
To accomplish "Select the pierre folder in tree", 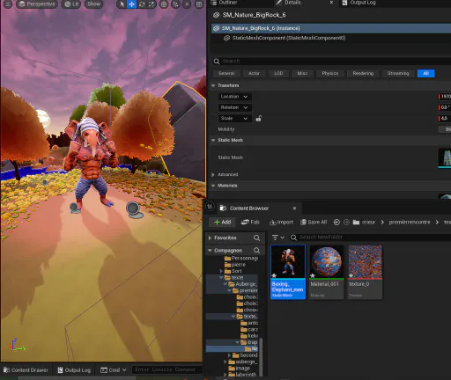I will tap(238, 265).
